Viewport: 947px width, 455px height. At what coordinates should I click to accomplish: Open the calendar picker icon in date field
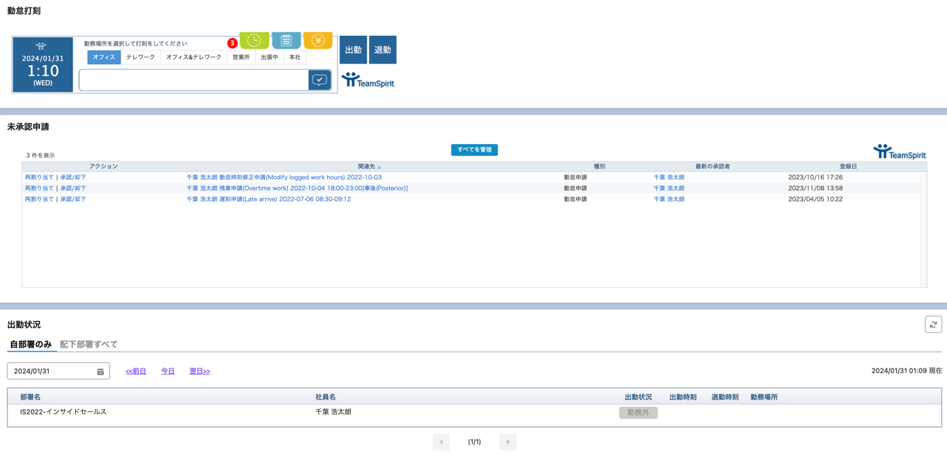100,371
